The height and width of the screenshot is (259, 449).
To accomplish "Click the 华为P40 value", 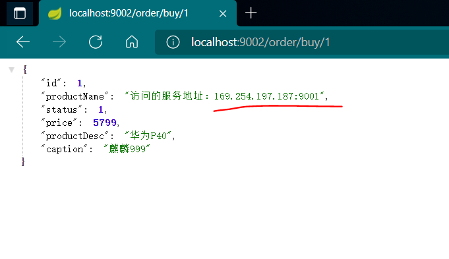I will point(148,136).
